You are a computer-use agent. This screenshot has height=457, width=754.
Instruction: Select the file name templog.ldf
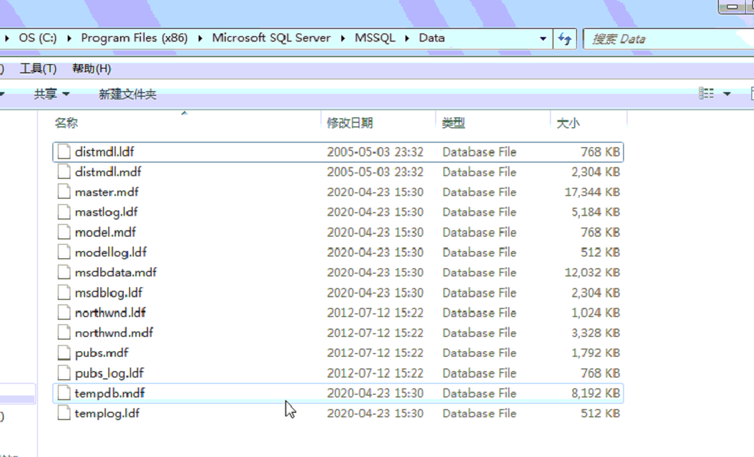(107, 414)
